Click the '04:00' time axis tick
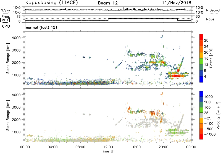This screenshot has width=221, height=153. pos(52,147)
